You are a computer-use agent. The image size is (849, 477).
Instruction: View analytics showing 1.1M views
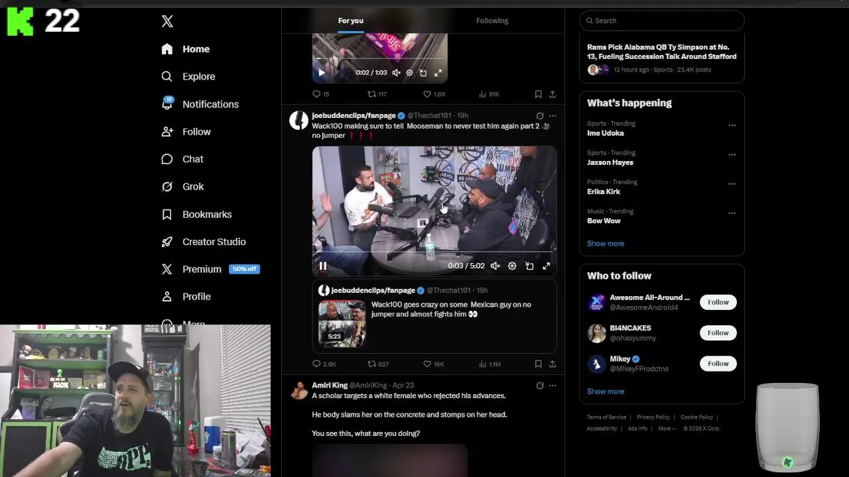pyautogui.click(x=490, y=364)
